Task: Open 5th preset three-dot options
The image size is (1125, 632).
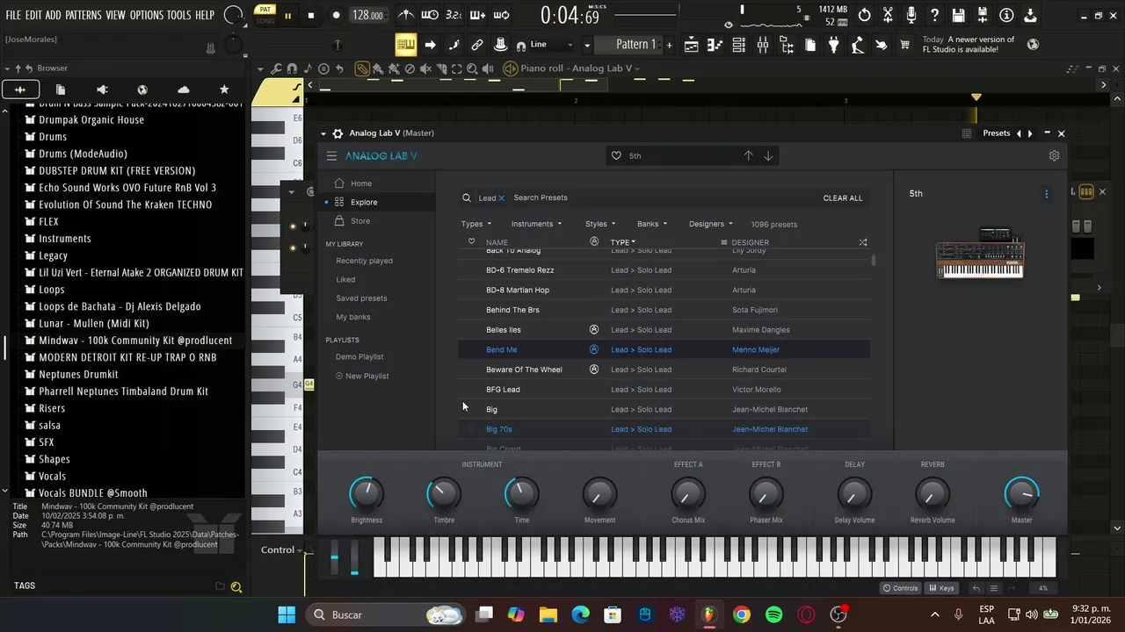Action: coord(1046,194)
